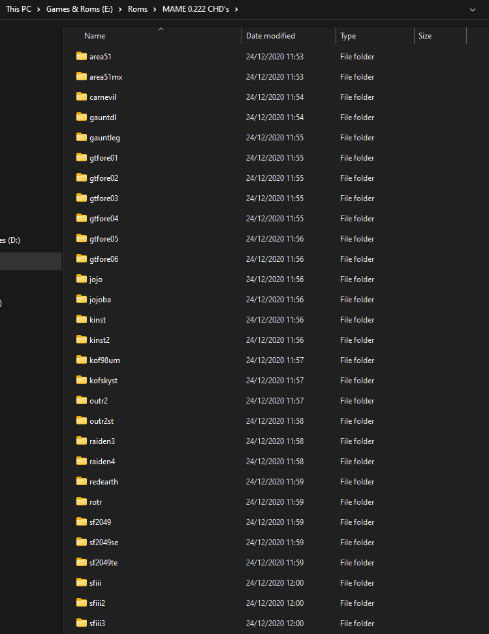Screen dimensions: 489x634
Task: Expand chevron after Roms breadcrumb
Action: 155,9
